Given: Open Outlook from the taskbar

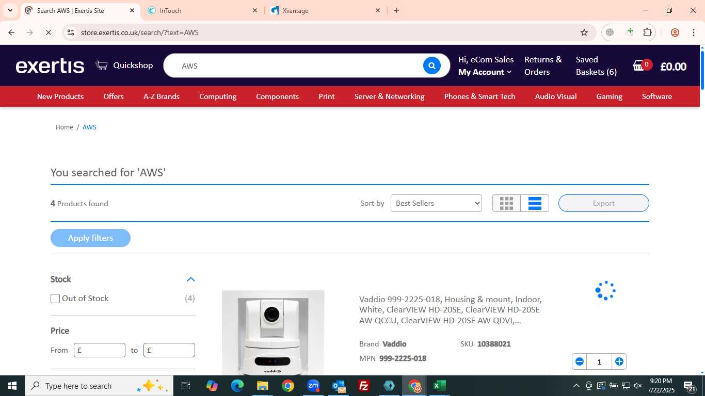Looking at the screenshot, I should tap(339, 386).
